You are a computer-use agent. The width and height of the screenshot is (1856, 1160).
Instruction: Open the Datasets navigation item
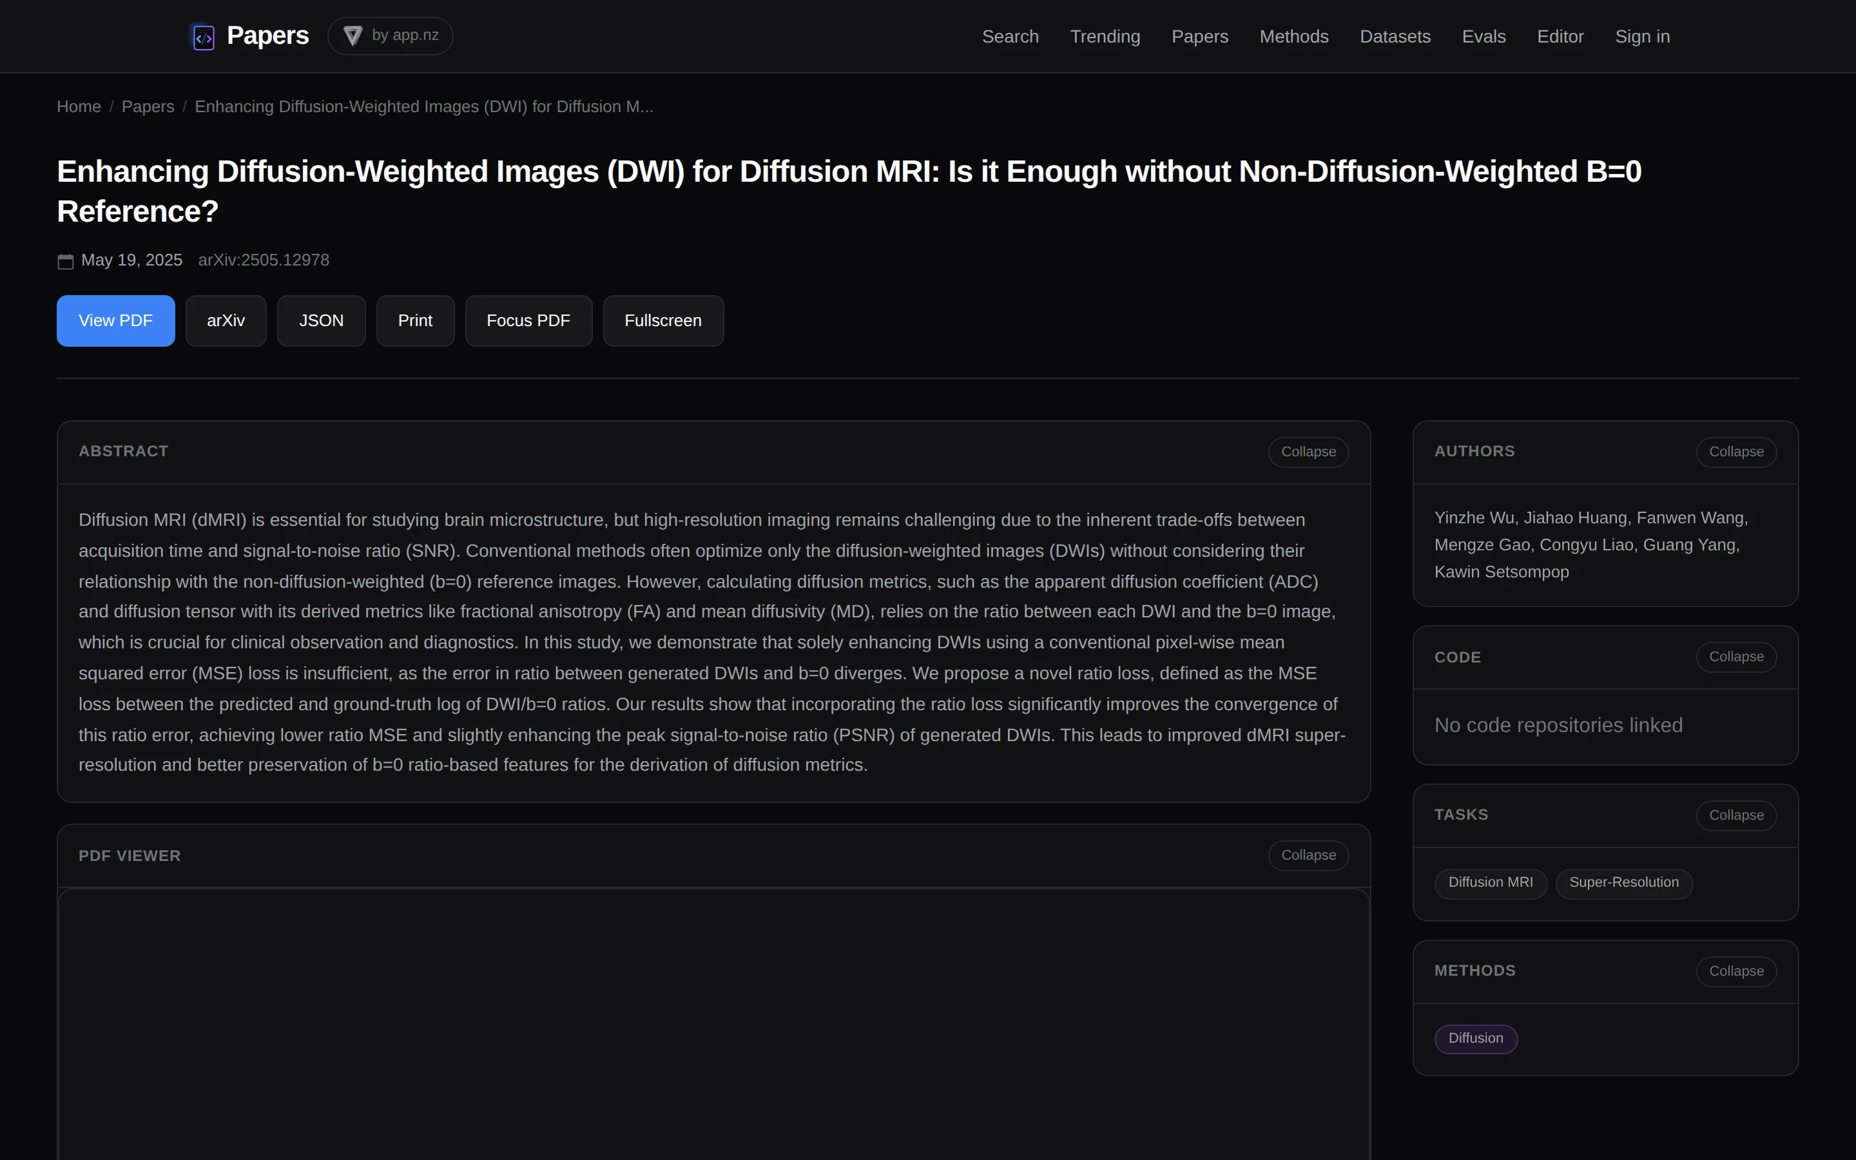tap(1395, 37)
